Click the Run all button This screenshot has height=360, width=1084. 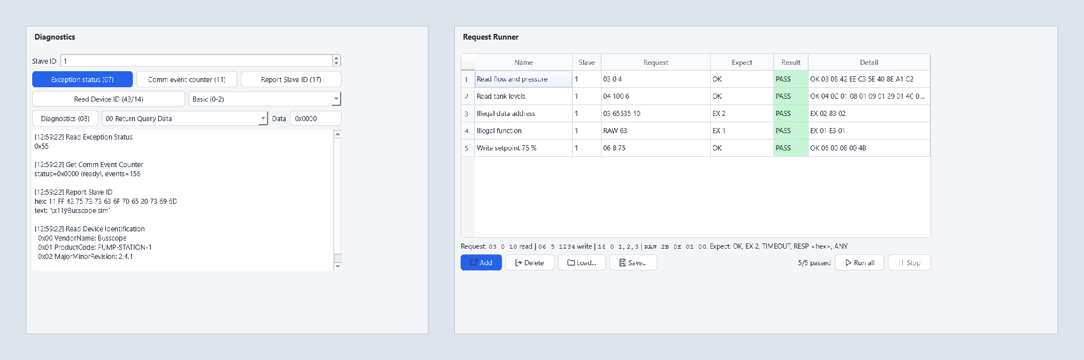[x=860, y=262]
